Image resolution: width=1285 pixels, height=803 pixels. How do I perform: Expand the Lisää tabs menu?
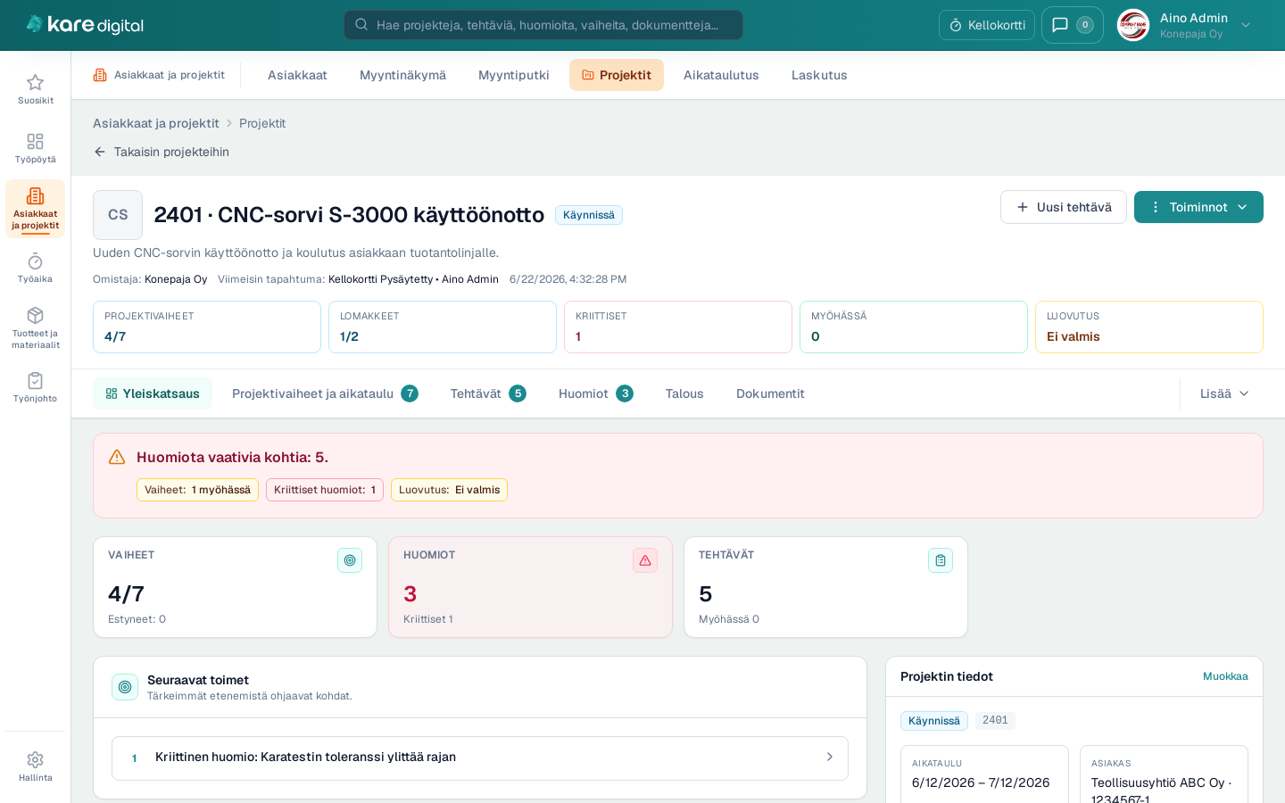point(1224,393)
